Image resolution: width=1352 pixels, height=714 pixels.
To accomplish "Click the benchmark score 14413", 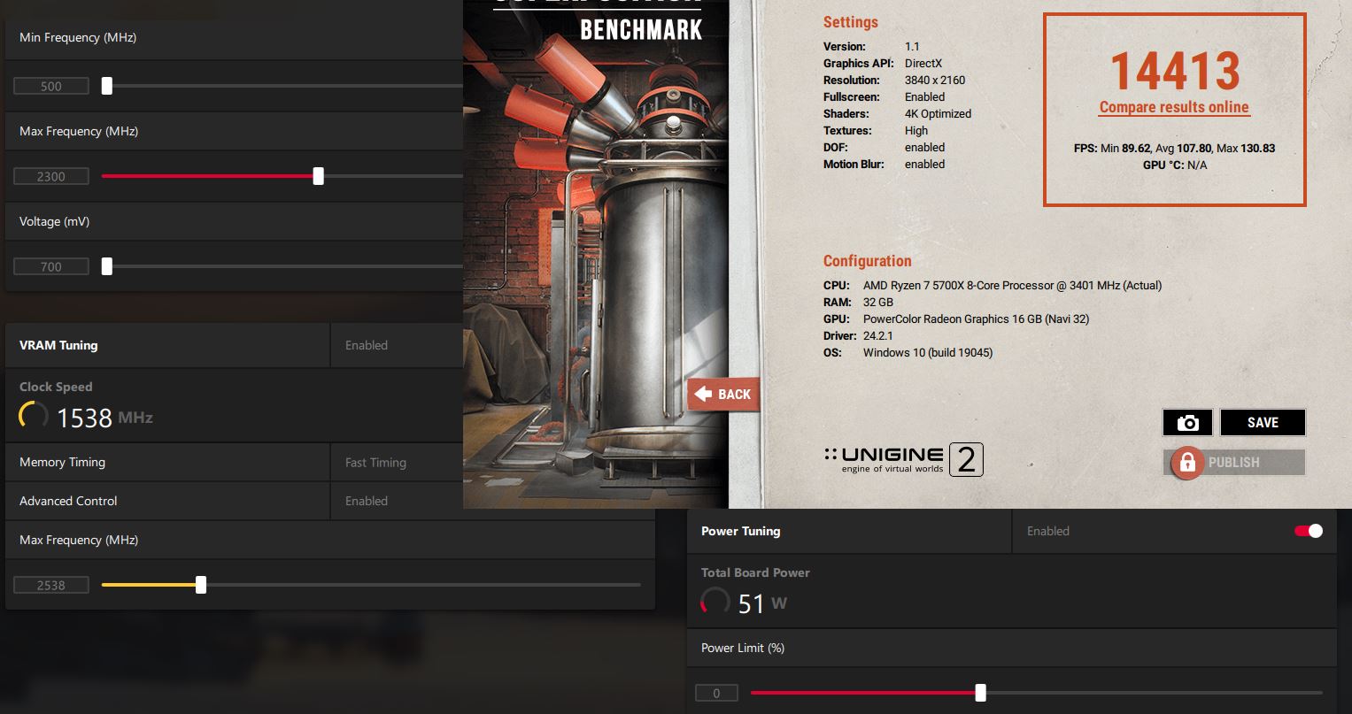I will [1175, 71].
